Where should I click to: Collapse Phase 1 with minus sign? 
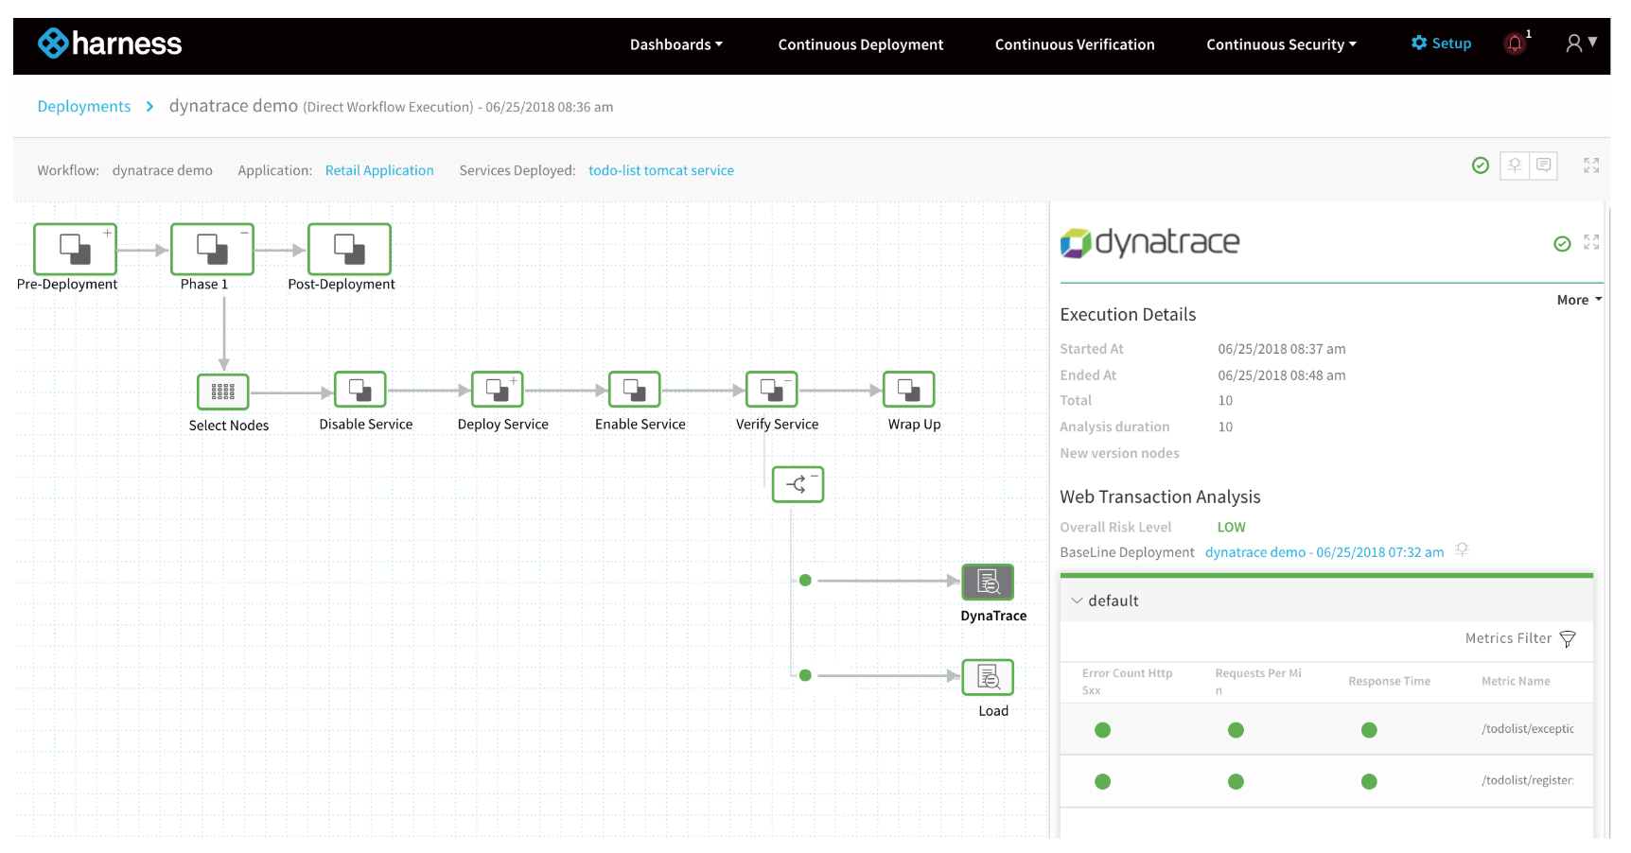click(x=244, y=232)
